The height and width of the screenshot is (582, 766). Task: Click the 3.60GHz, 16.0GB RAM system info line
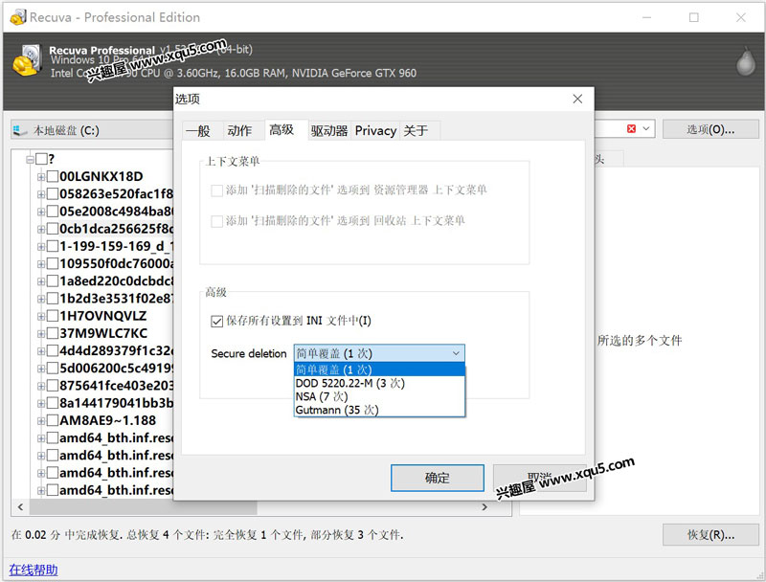tap(234, 74)
